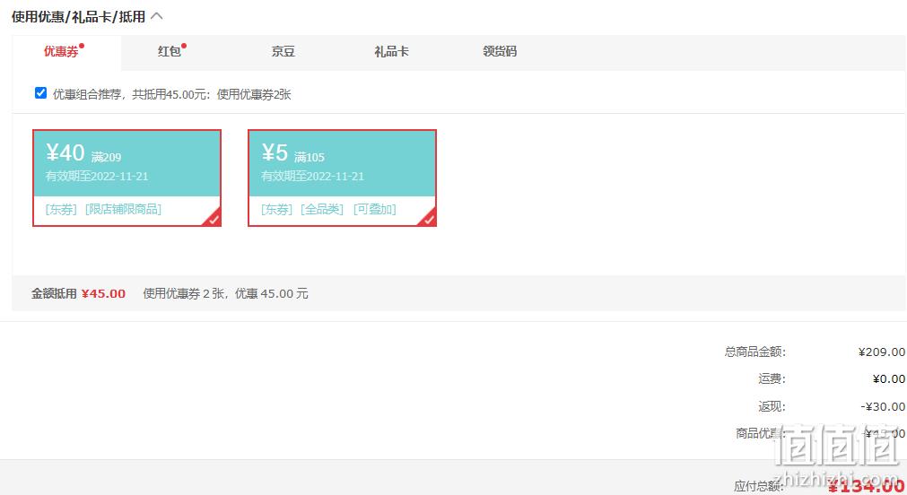Open the 领货码 tab

pyautogui.click(x=500, y=52)
